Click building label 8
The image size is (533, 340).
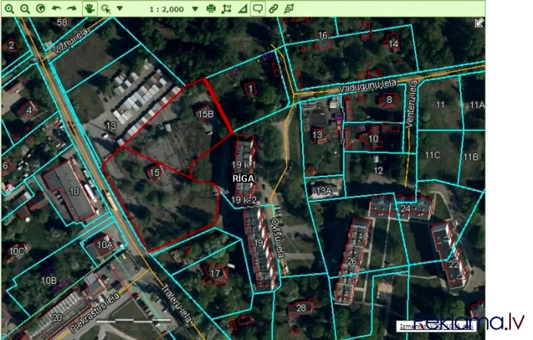point(389,100)
